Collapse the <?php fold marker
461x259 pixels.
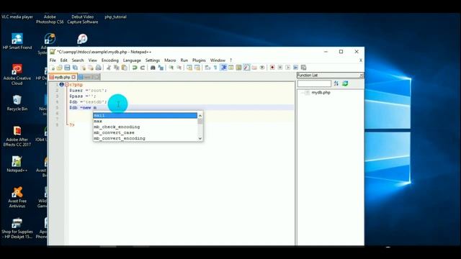pos(67,85)
